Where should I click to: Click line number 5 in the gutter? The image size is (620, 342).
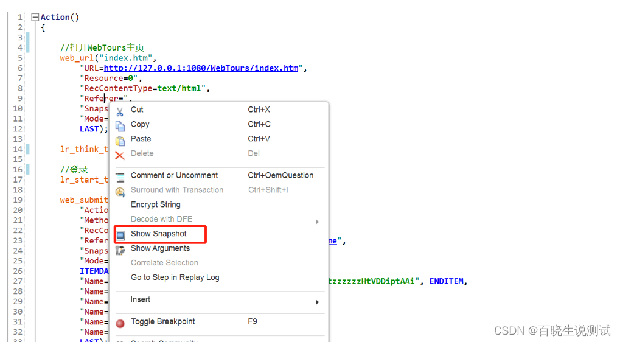[x=20, y=58]
